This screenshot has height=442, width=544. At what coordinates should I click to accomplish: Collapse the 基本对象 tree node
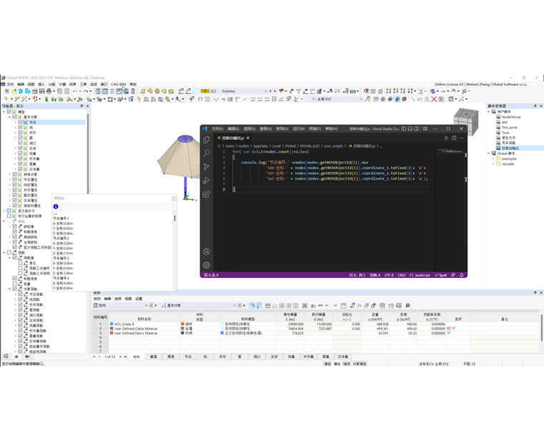tap(9, 117)
